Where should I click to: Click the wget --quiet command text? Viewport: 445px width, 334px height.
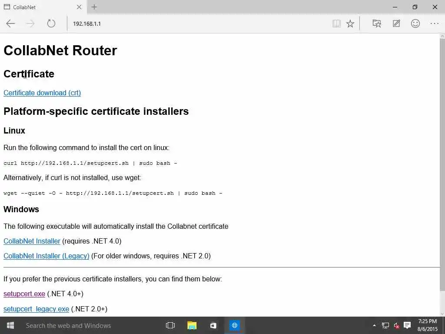point(113,193)
